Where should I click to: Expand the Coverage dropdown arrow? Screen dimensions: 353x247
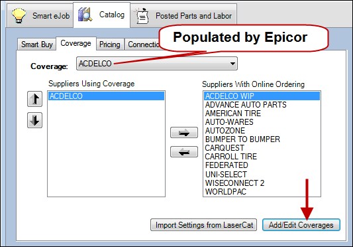(x=232, y=64)
